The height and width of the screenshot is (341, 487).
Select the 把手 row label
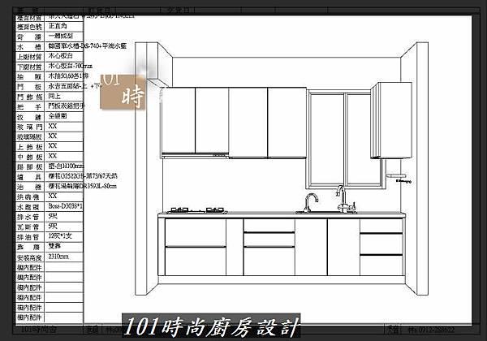[x=30, y=107]
